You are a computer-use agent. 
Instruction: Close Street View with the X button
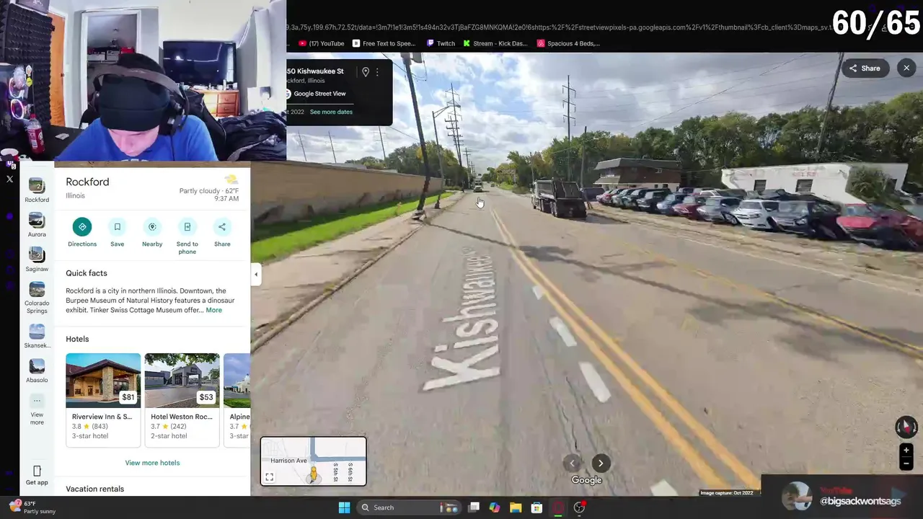(906, 68)
